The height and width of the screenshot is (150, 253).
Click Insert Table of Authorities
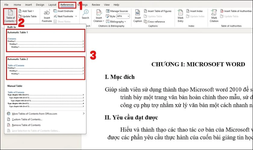(236, 11)
